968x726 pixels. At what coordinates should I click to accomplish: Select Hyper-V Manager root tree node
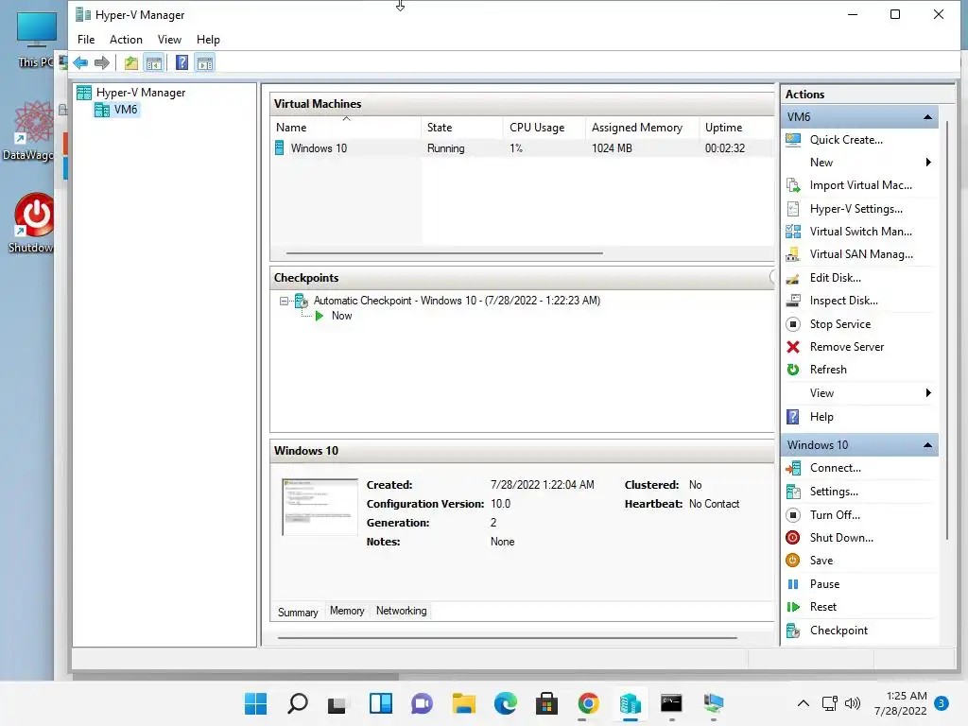click(140, 93)
